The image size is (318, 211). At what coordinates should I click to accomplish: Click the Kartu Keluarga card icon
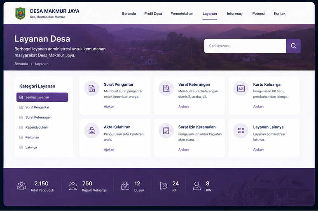click(241, 89)
